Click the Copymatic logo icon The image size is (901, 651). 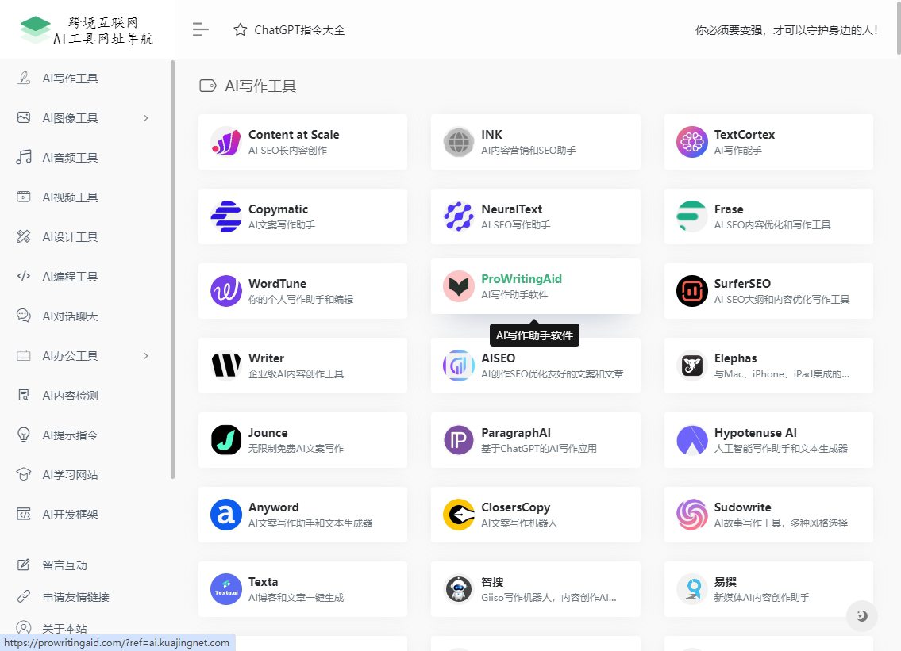[225, 216]
